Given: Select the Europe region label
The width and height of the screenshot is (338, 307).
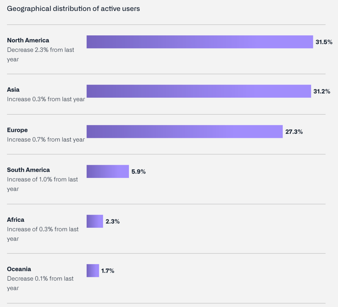Looking at the screenshot, I should (x=17, y=130).
